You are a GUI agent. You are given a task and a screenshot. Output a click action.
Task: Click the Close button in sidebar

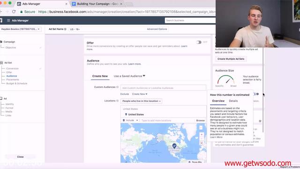click(20, 157)
